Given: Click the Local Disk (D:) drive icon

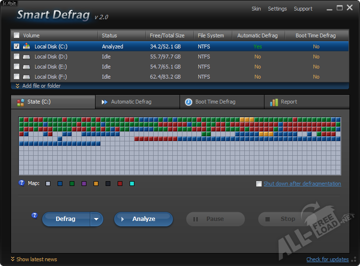Looking at the screenshot, I should pos(26,57).
